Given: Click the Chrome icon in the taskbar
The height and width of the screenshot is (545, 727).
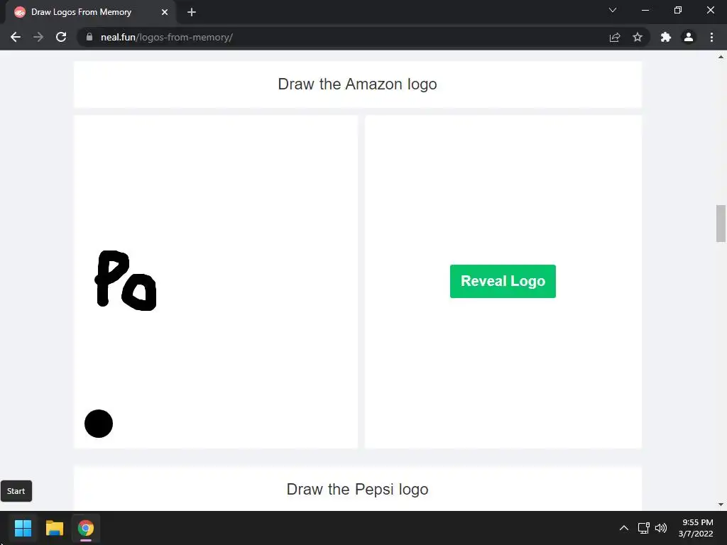Looking at the screenshot, I should (86, 528).
